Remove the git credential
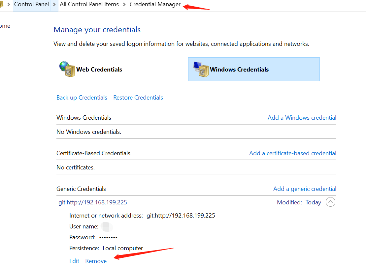 click(x=96, y=261)
